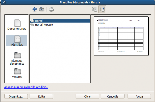155x102 pixels.
Task: Click the template preview thumbnail
Action: [121, 36]
